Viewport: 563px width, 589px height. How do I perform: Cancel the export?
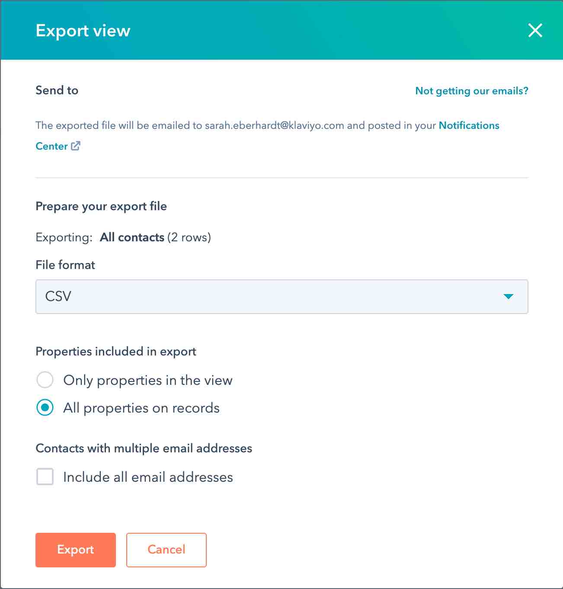pos(166,550)
